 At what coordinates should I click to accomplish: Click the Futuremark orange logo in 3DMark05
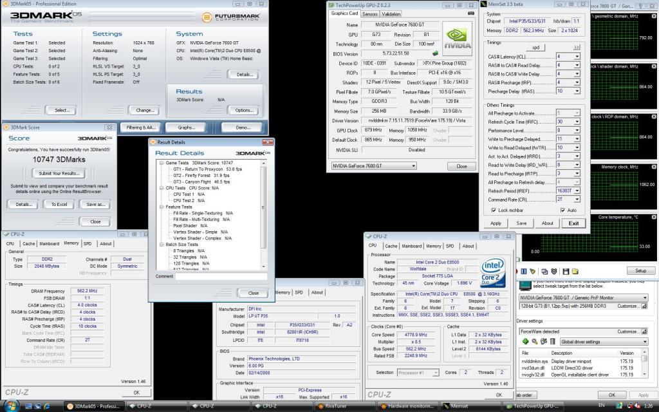[x=207, y=17]
